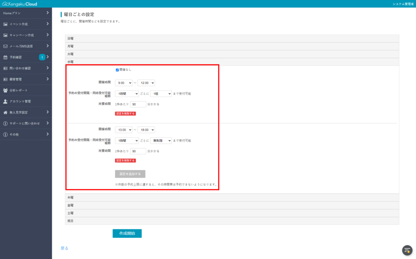
Task: Expand the 火曜 accordion row
Action: pos(232,54)
